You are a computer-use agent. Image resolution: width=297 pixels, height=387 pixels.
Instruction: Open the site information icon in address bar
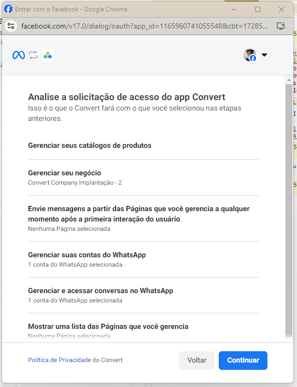coord(11,26)
